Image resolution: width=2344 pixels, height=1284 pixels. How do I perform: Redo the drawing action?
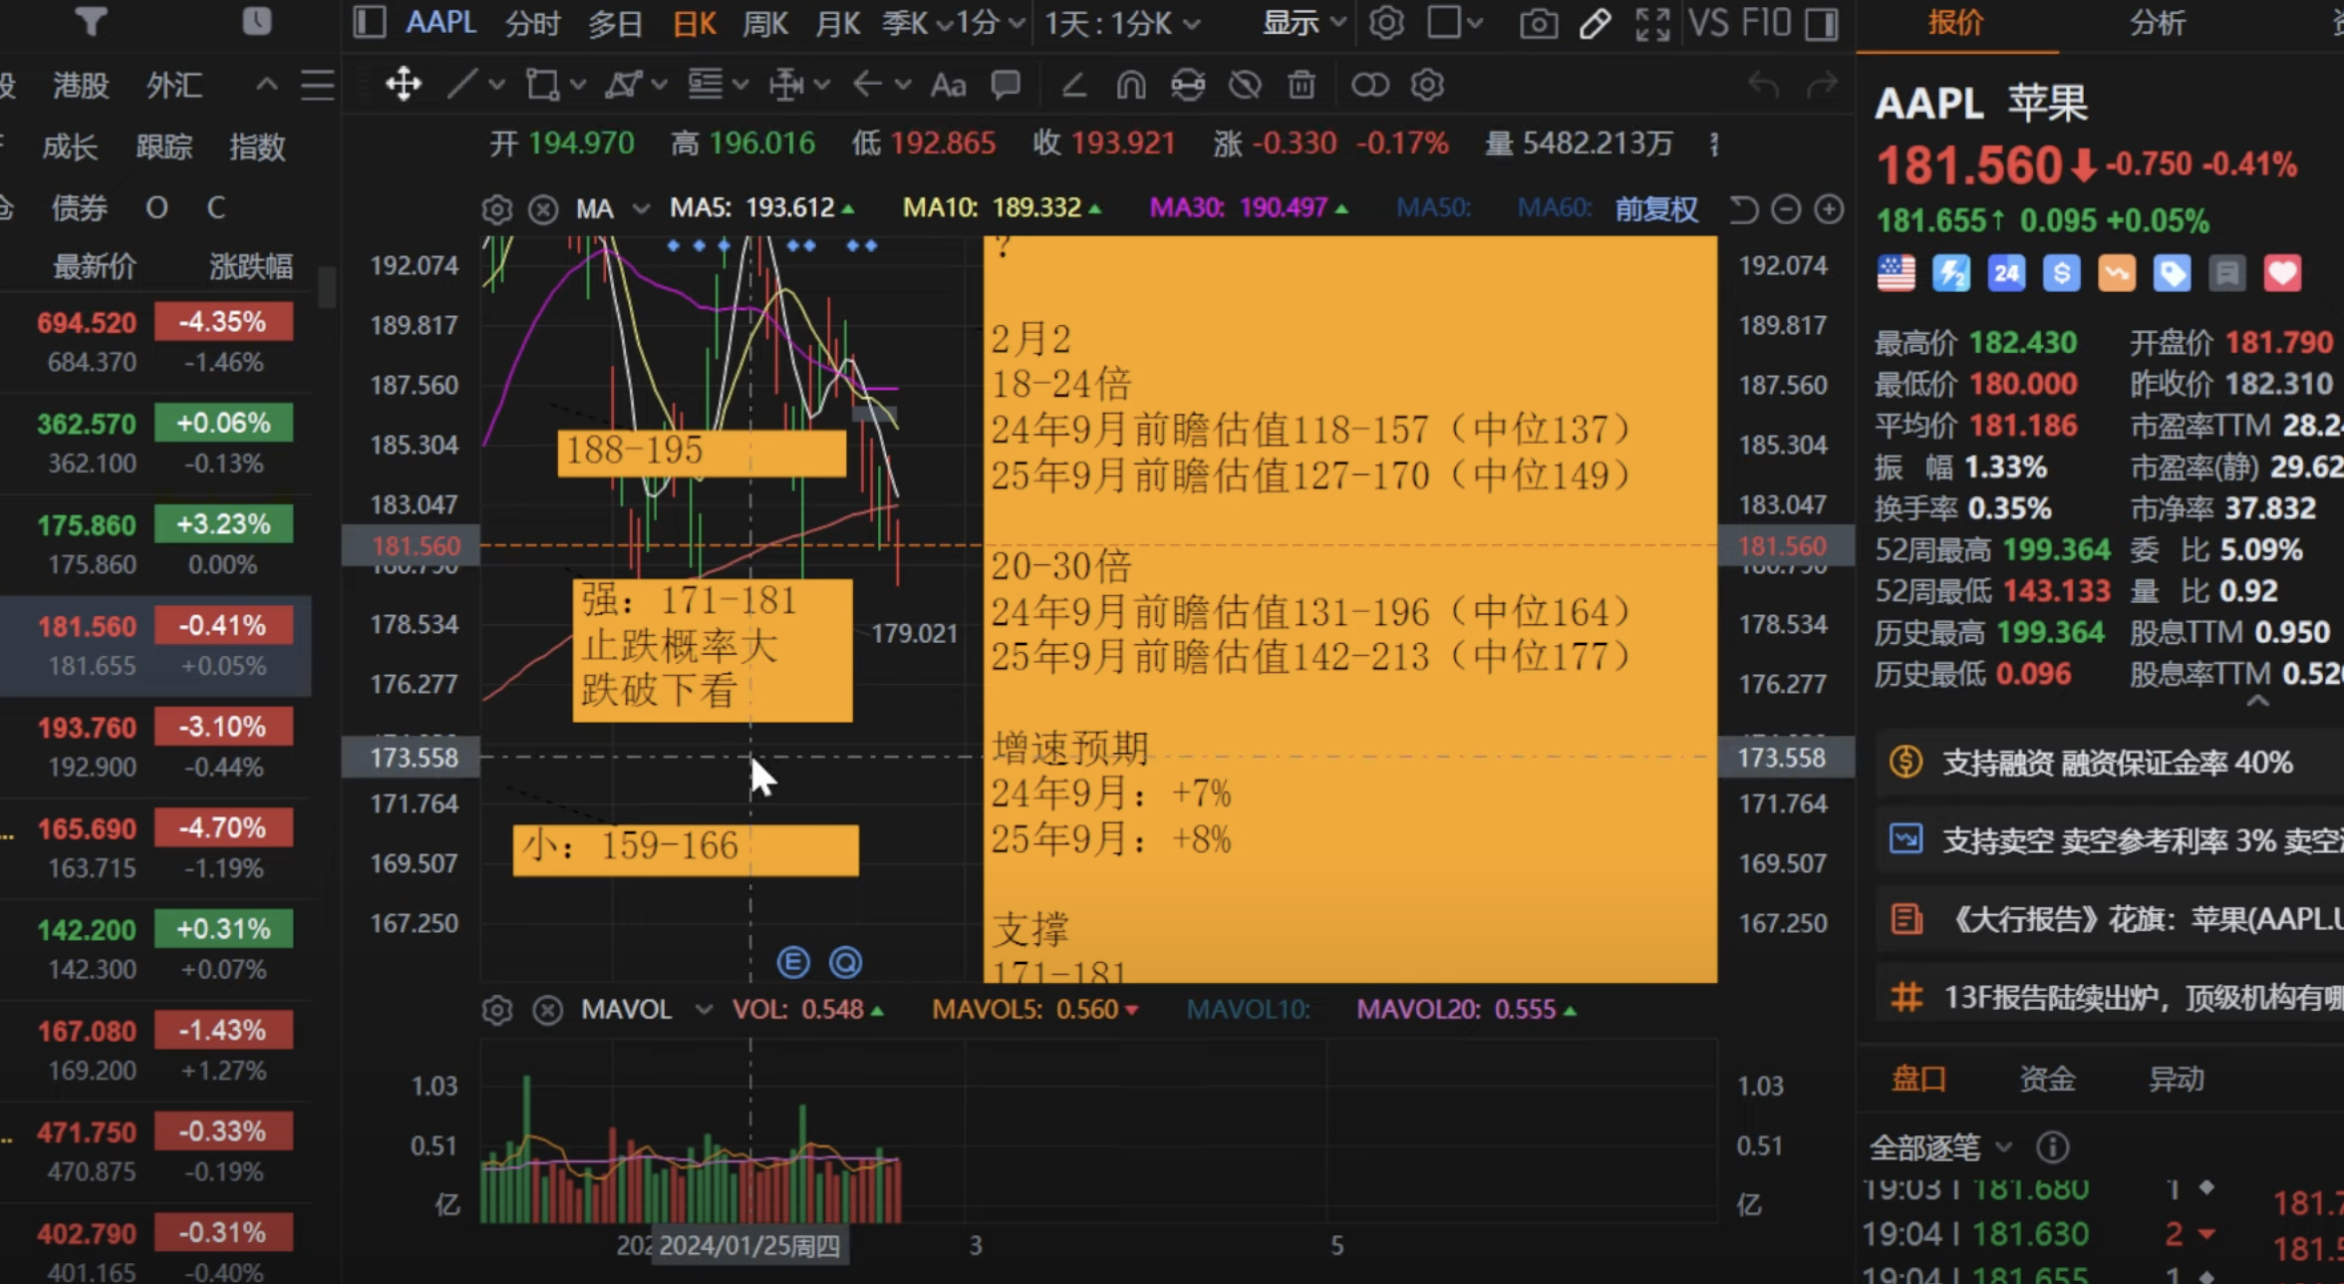[x=1822, y=85]
